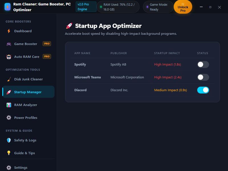
Task: Click the Unlock Pro button
Action: pos(183,7)
